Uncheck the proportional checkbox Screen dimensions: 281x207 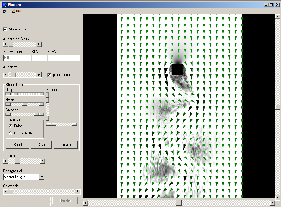click(x=49, y=75)
